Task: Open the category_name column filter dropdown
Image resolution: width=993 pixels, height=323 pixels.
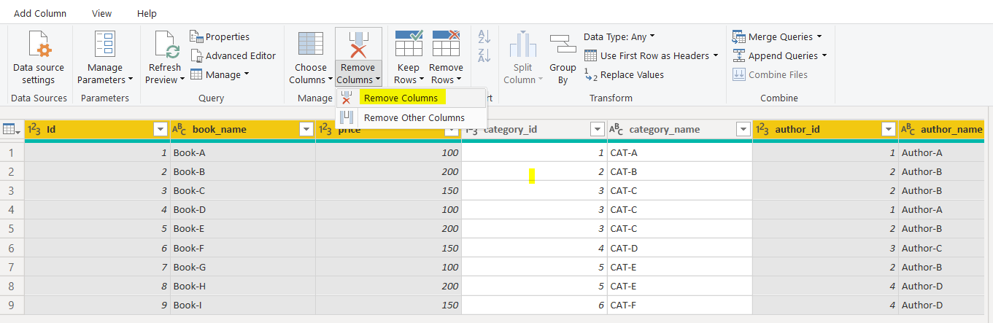Action: (743, 129)
